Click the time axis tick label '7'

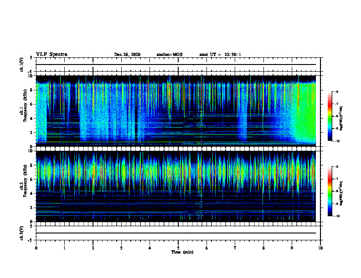[x=235, y=248]
